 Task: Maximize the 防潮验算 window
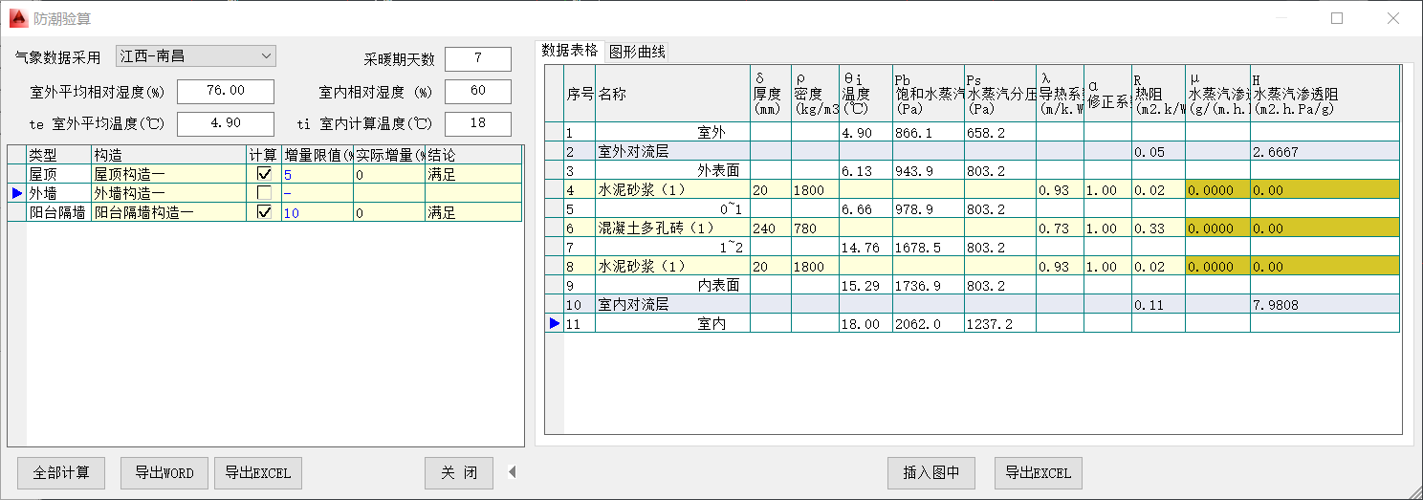[x=1337, y=18]
